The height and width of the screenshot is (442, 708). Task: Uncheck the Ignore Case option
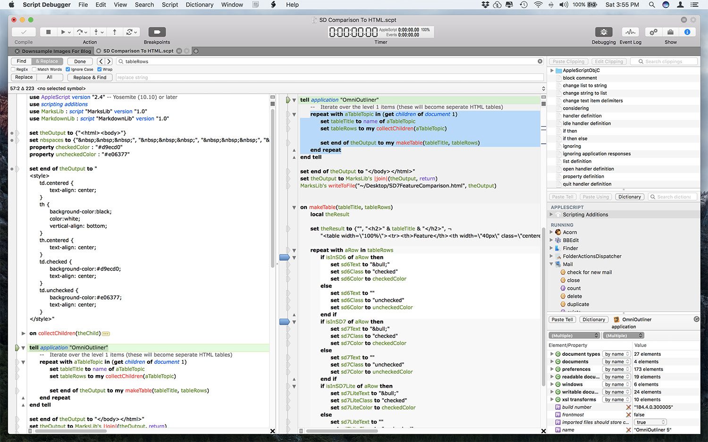[68, 69]
